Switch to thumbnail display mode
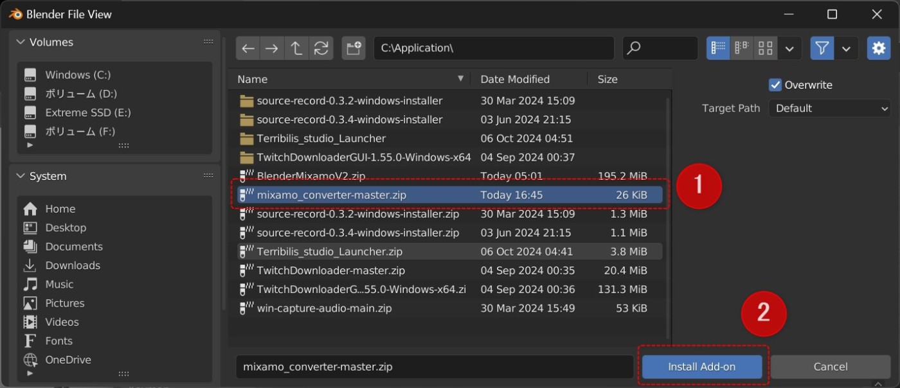The image size is (900, 388). (765, 48)
